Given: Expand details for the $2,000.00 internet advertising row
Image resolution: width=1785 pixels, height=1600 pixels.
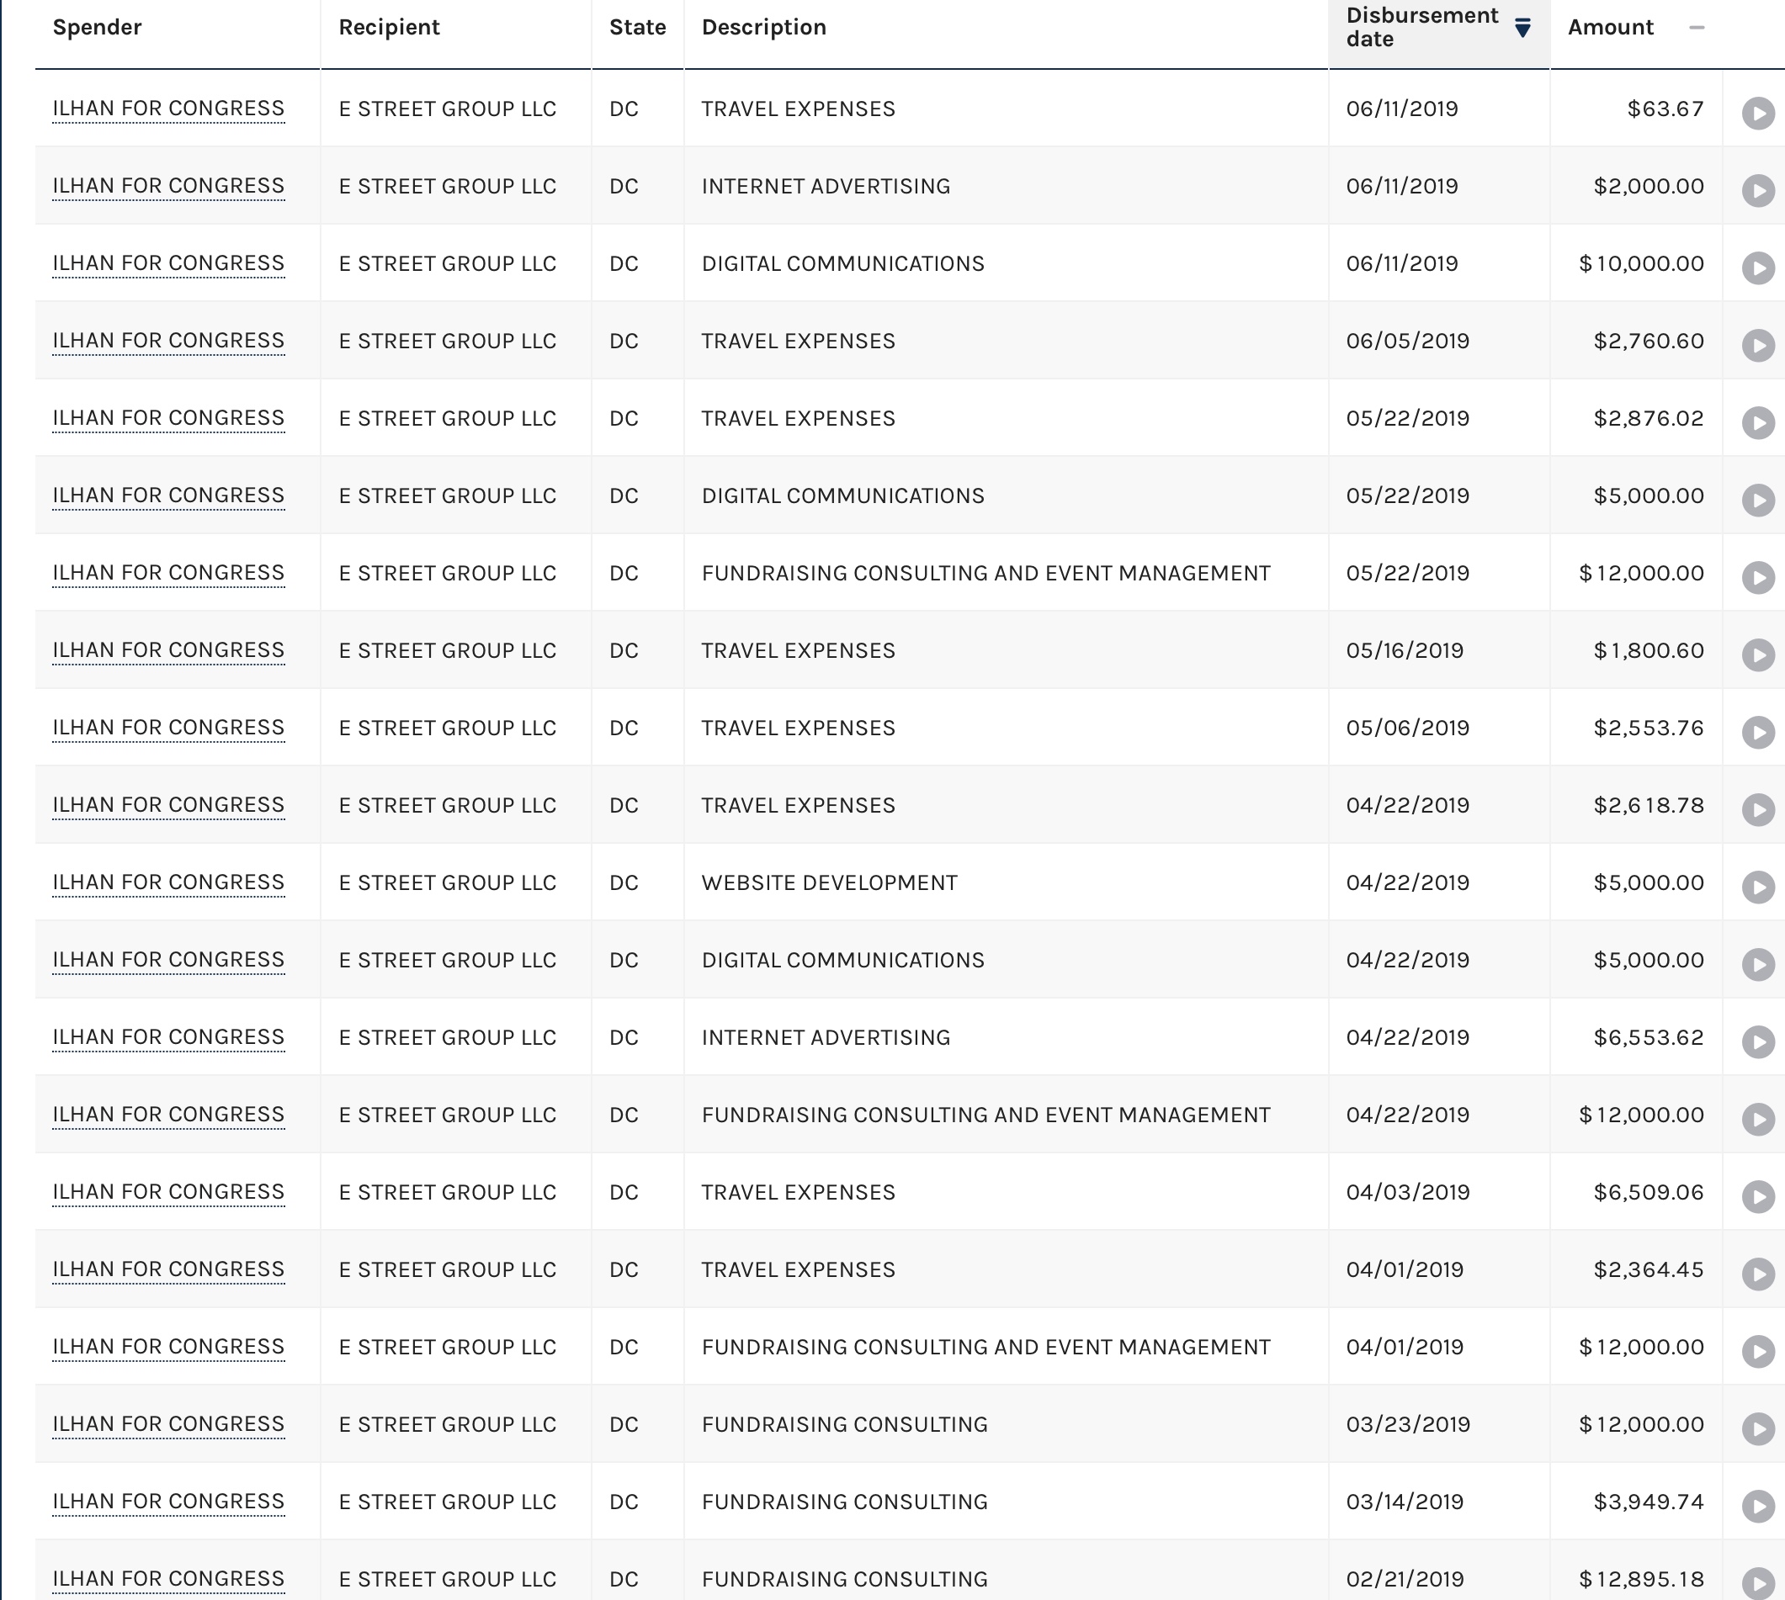Looking at the screenshot, I should click(1758, 191).
